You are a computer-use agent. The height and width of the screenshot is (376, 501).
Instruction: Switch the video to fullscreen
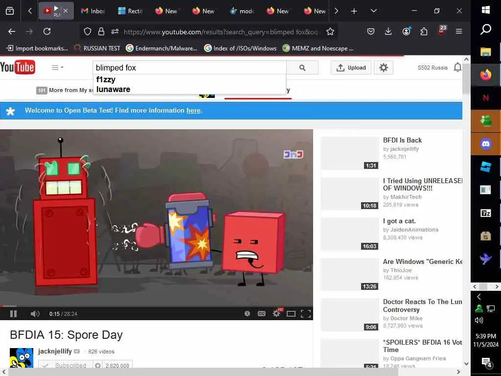tap(306, 314)
